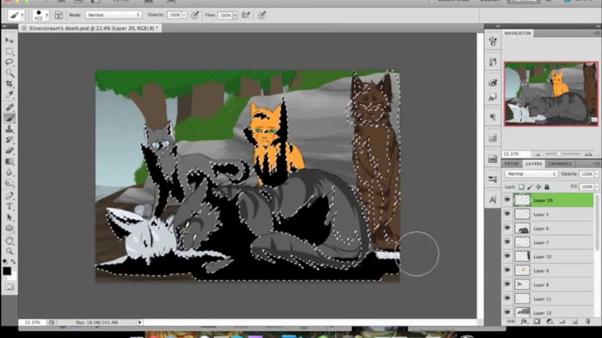Delete the selected layer

(587, 322)
